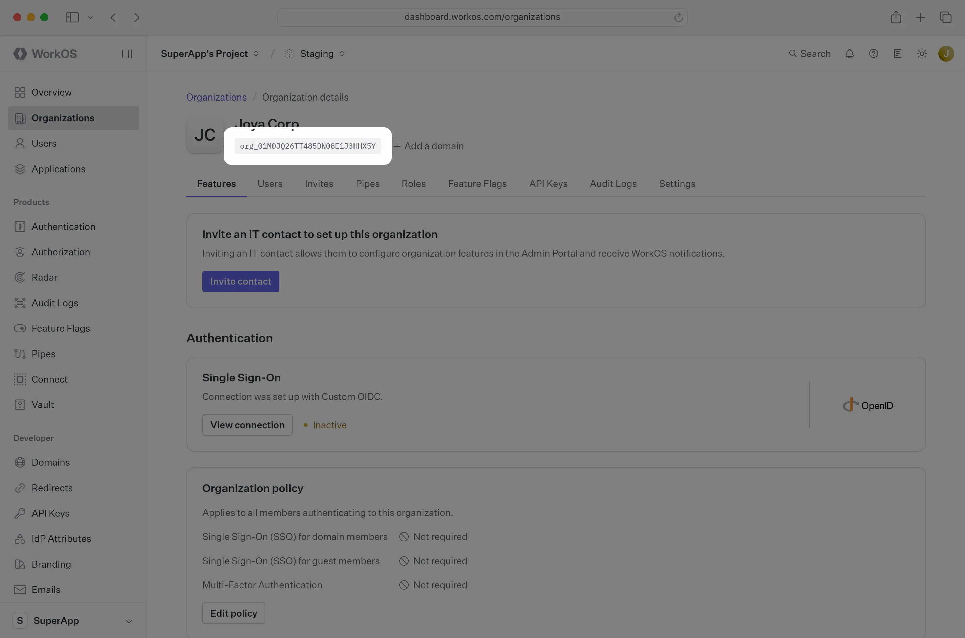Expand SuperApp workspace menu at bottom
Image resolution: width=965 pixels, height=638 pixels.
74,621
